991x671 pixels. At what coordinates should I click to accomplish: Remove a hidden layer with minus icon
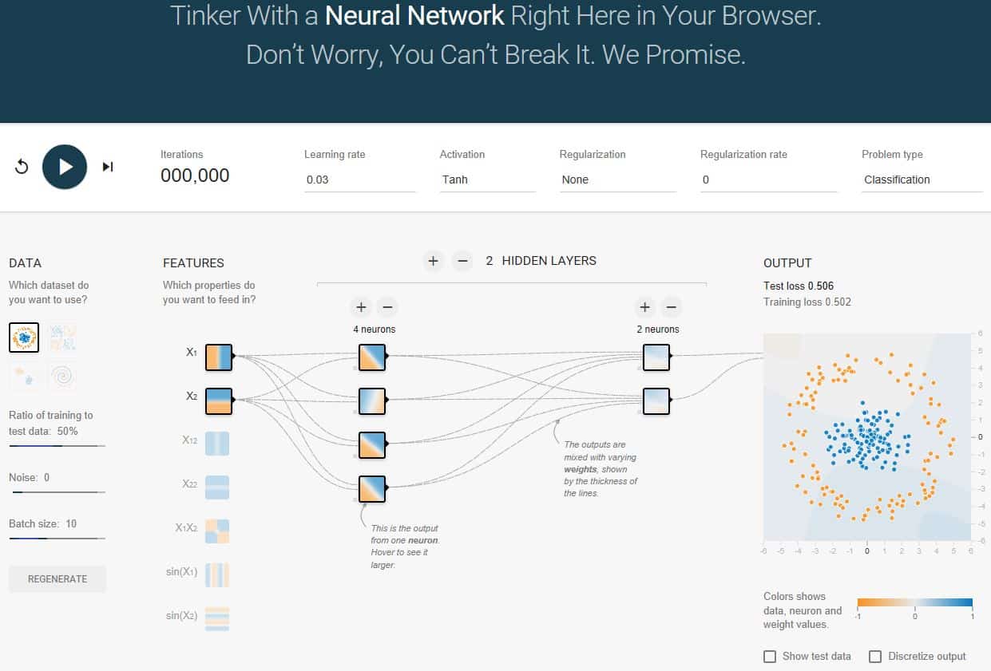[462, 261]
